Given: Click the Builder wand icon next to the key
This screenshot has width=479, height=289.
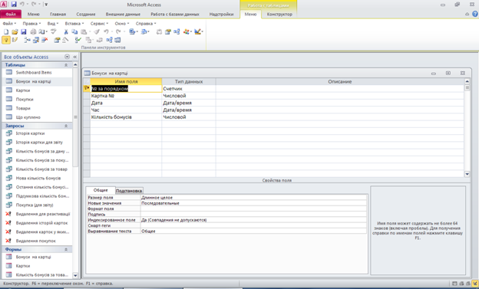Looking at the screenshot, I should pyautogui.click(x=15, y=40).
